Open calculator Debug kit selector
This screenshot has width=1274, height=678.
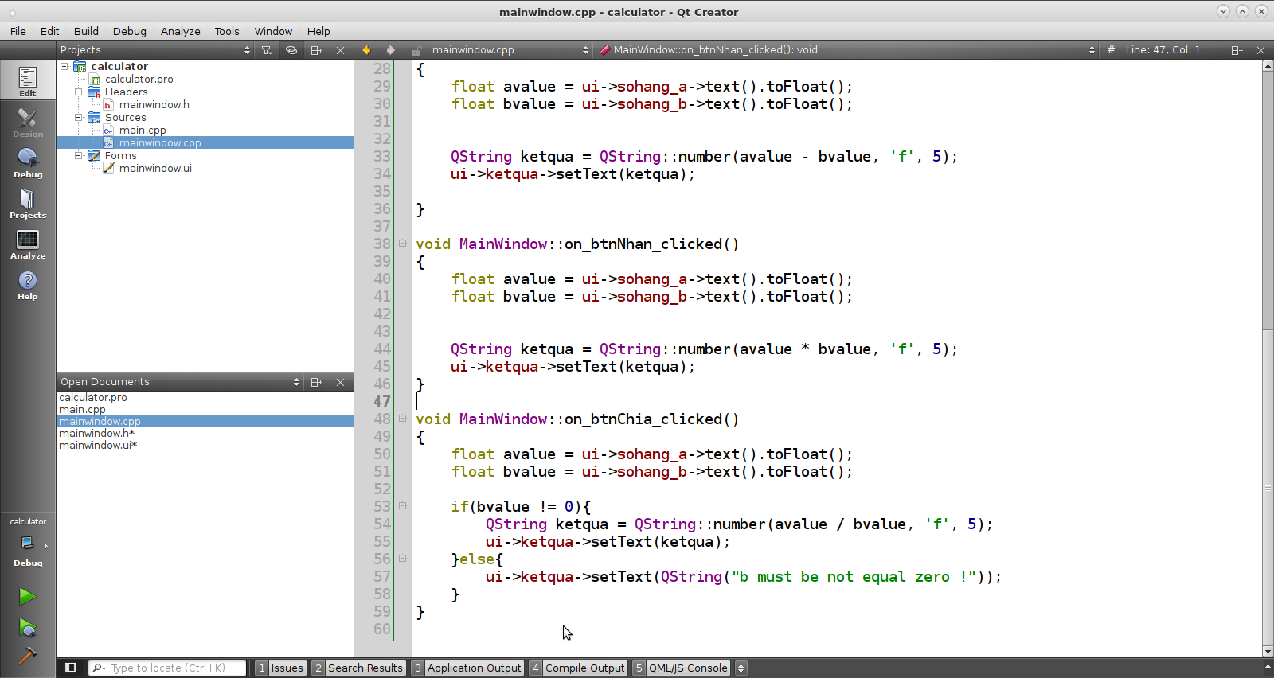28,543
